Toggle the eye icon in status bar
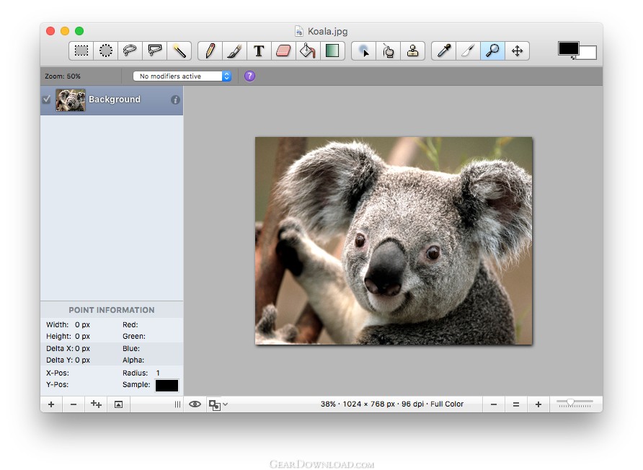The height and width of the screenshot is (470, 643). pos(195,404)
